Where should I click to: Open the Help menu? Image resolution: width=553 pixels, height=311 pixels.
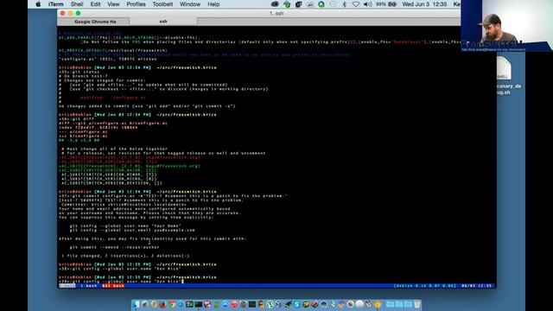click(213, 4)
